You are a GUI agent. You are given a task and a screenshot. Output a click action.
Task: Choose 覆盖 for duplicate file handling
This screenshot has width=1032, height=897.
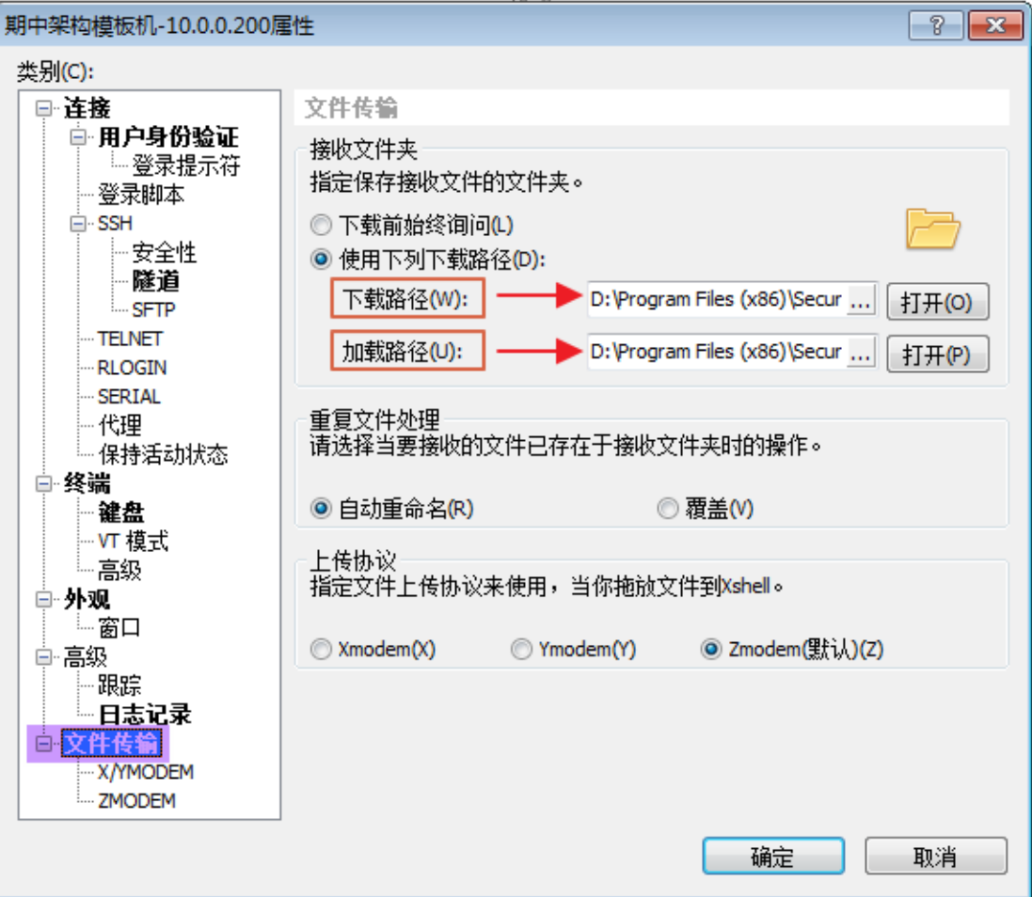click(x=667, y=509)
